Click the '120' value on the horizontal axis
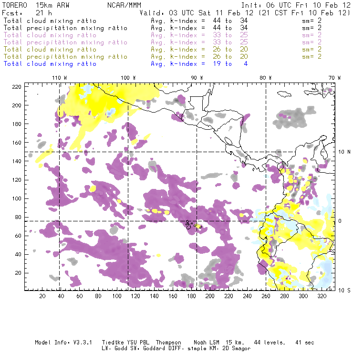The image size is (353, 353). pos(135,296)
